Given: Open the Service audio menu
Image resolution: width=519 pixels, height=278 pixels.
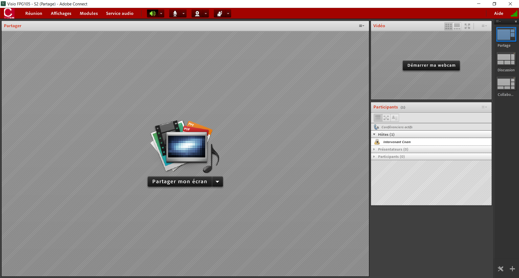Looking at the screenshot, I should (x=120, y=13).
